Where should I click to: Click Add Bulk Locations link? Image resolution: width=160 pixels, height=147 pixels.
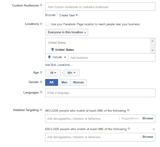point(59,65)
